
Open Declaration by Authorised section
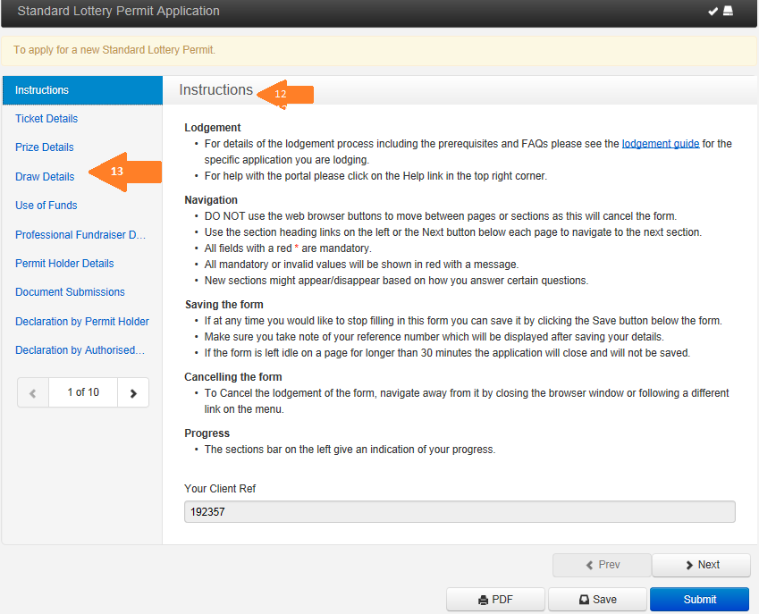click(x=80, y=349)
